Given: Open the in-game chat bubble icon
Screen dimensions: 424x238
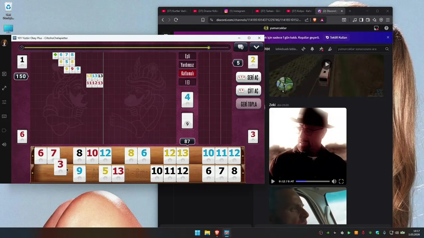Looking at the screenshot, I should pos(241,47).
